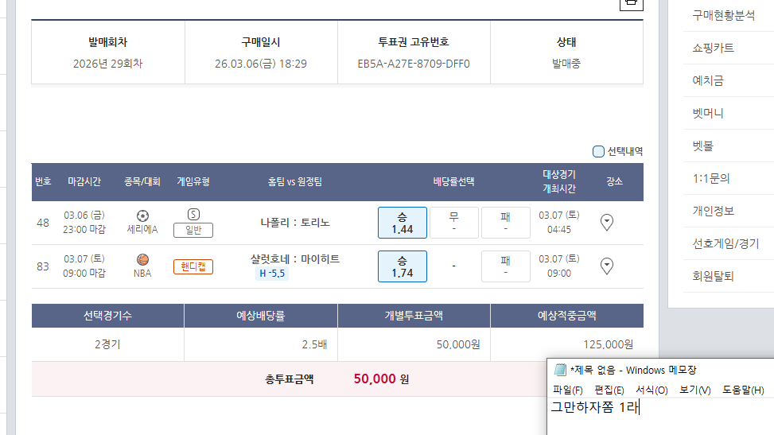This screenshot has height=435, width=774.
Task: Open 1:1문의 sidebar link
Action: coord(711,178)
